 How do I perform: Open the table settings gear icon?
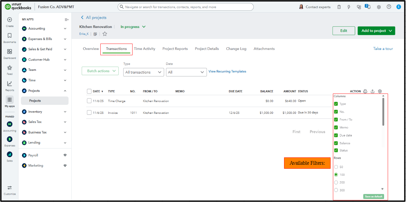[380, 91]
